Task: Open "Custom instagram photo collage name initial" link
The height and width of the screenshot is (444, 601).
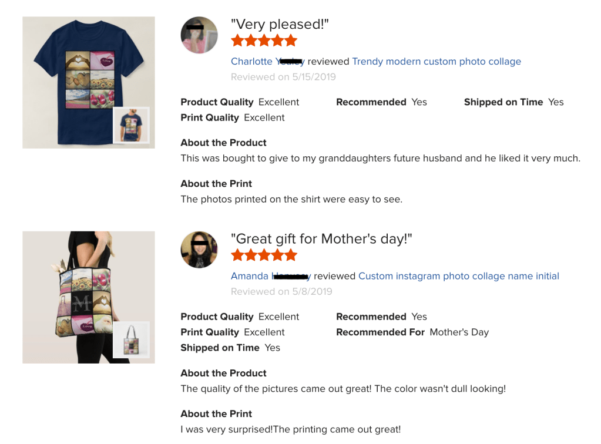Action: click(x=458, y=276)
